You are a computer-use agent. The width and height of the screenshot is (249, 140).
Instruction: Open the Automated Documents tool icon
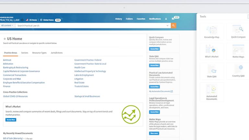point(211,89)
